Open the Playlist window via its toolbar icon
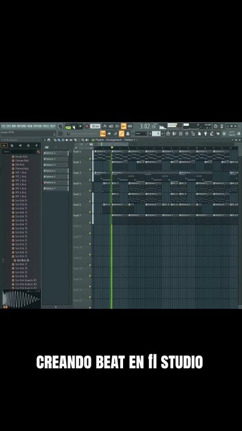 coord(168,133)
